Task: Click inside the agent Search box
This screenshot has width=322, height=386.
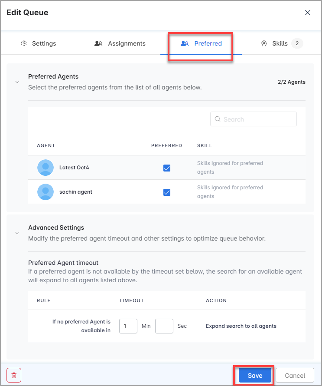Action: click(x=254, y=119)
